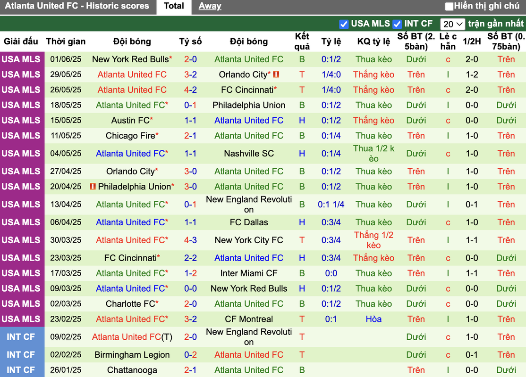Click the Atlanta United FC - Historic scores title

pyautogui.click(x=77, y=6)
